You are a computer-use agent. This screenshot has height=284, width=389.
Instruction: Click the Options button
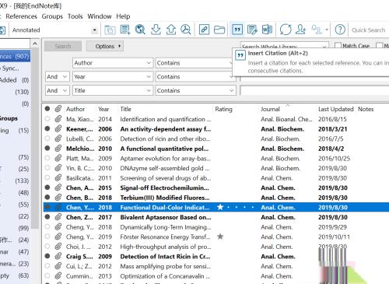[105, 46]
